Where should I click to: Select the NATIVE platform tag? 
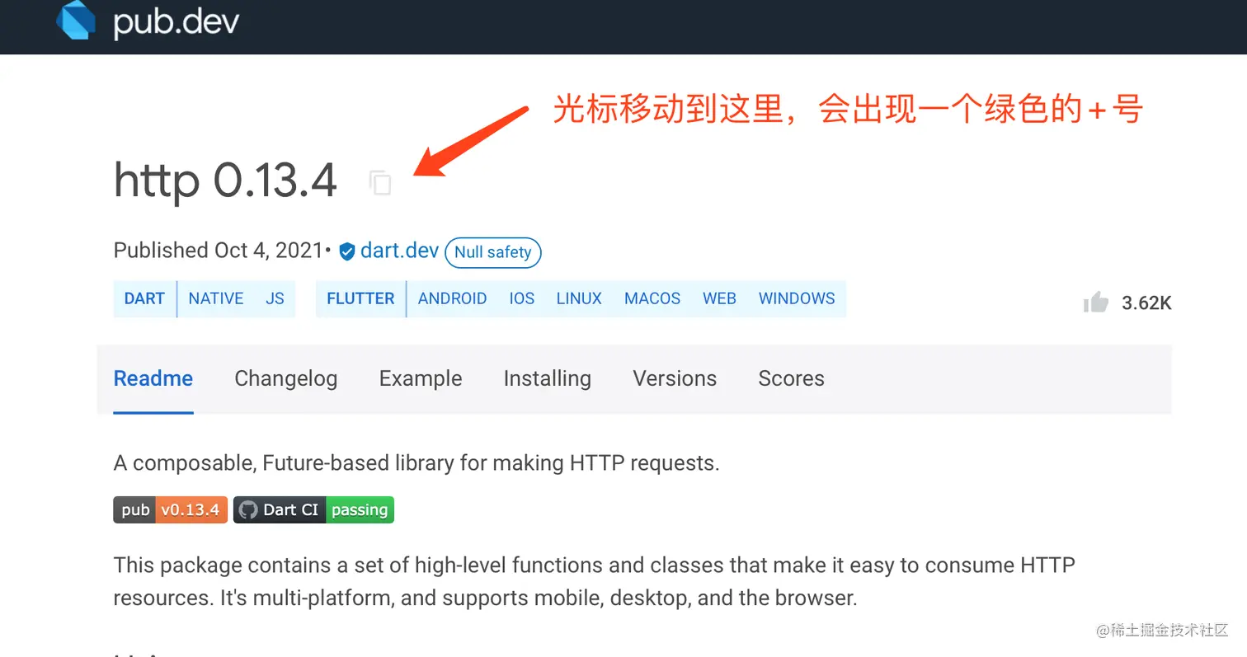click(216, 298)
